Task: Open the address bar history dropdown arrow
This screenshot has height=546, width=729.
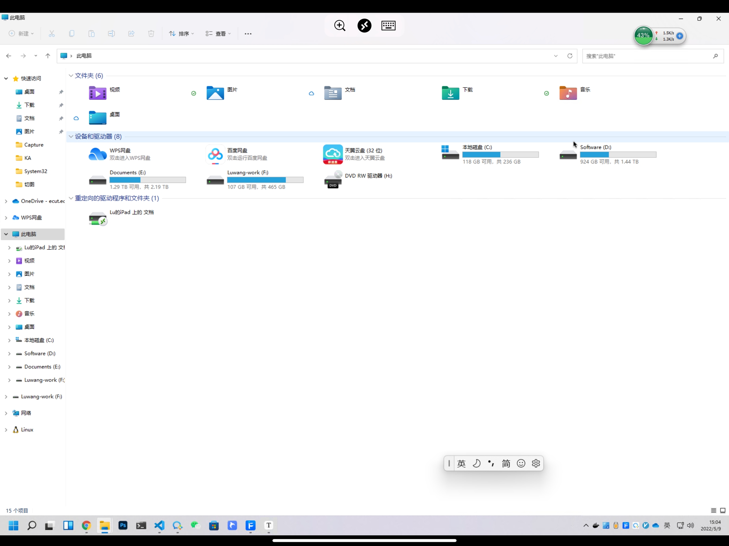Action: point(556,56)
